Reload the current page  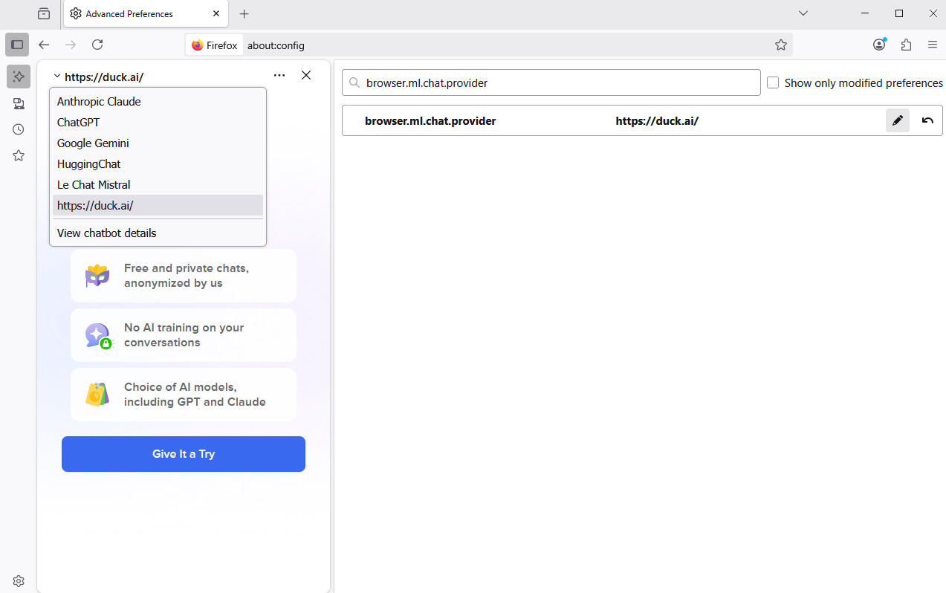97,45
